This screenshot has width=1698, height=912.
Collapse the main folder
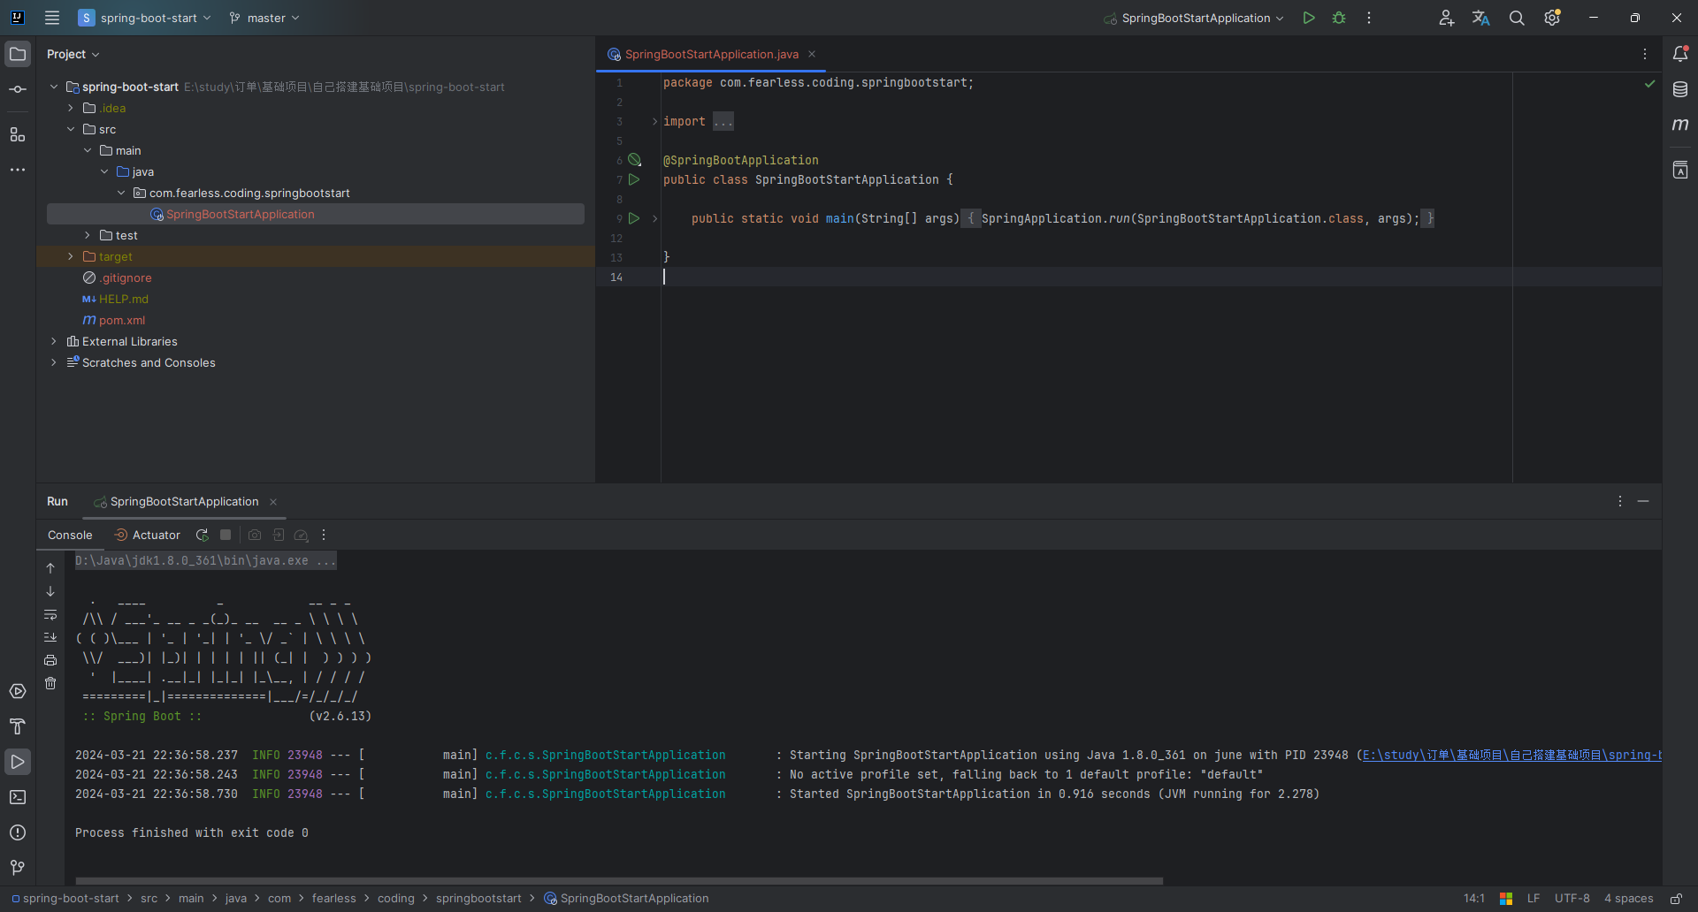[x=88, y=150]
